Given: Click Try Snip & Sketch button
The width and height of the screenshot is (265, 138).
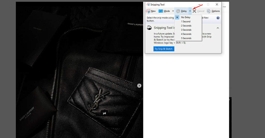Looking at the screenshot, I should tap(164, 49).
